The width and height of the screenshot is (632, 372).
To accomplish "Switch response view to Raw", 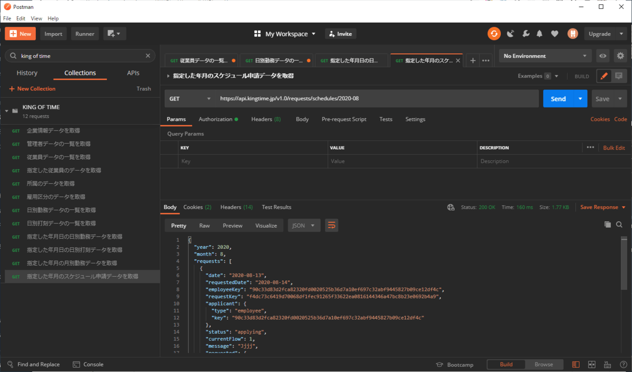I will point(204,226).
